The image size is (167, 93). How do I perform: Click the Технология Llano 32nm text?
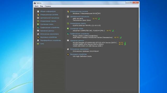[x=82, y=20]
